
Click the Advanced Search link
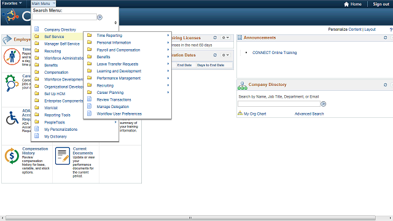point(309,114)
